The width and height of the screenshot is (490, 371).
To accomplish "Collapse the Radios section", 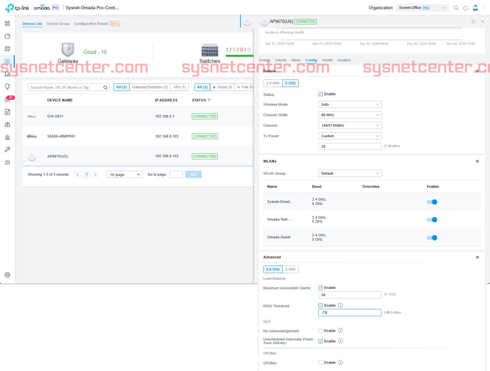I will coord(477,71).
